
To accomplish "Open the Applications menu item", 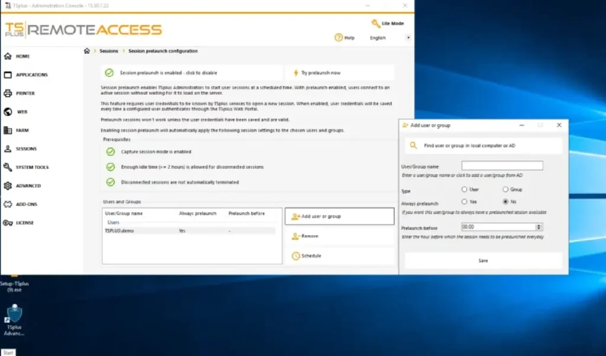I will [32, 75].
